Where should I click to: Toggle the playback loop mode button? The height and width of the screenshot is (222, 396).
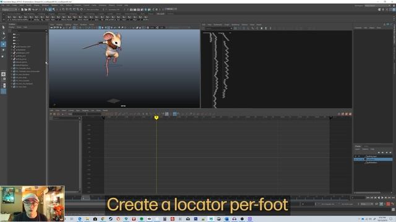point(377,204)
